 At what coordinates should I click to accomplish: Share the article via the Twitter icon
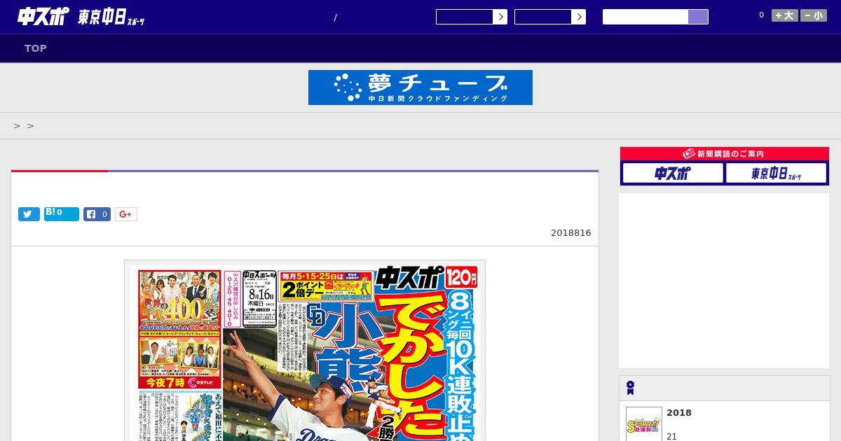pyautogui.click(x=29, y=214)
